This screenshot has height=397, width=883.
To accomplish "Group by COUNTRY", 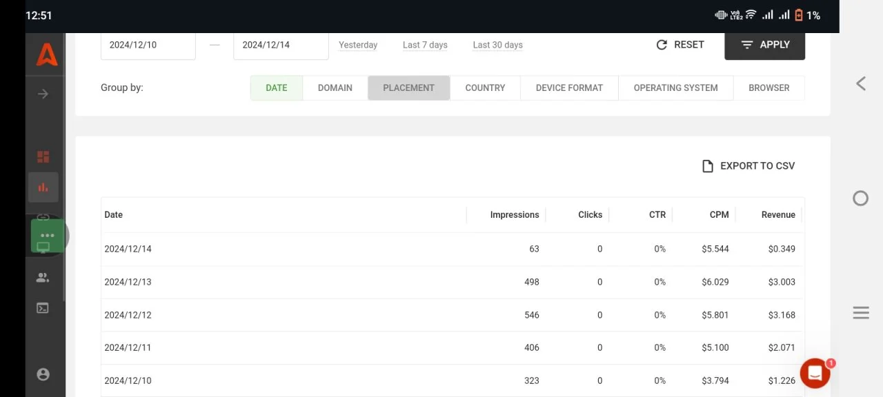I will point(486,88).
